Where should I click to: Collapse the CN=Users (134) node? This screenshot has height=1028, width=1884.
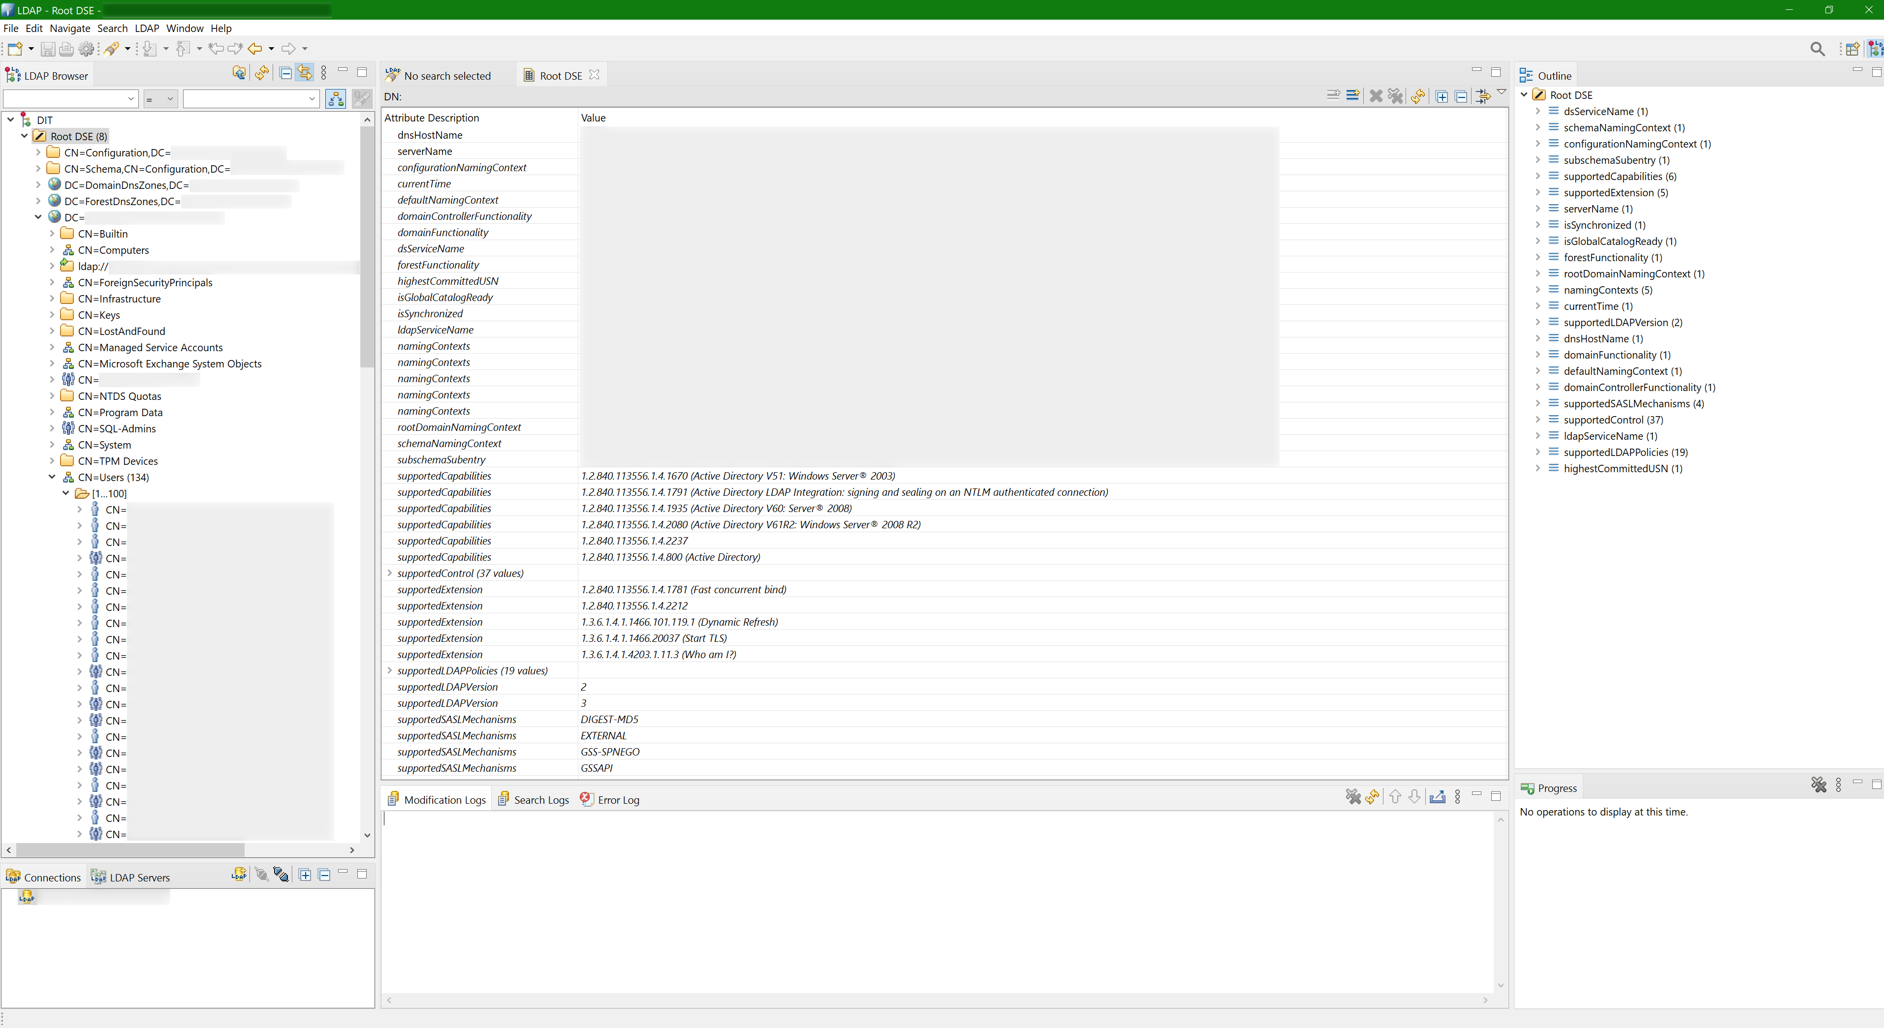point(52,477)
